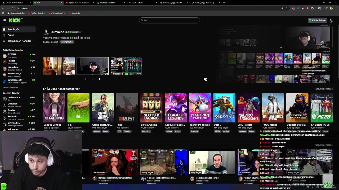Open the Teamfight Tactics category cover

200,108
